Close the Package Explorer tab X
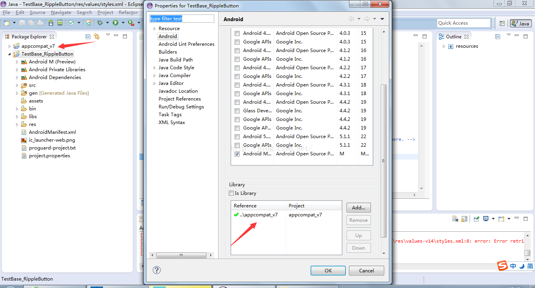535x288 pixels. (x=51, y=36)
